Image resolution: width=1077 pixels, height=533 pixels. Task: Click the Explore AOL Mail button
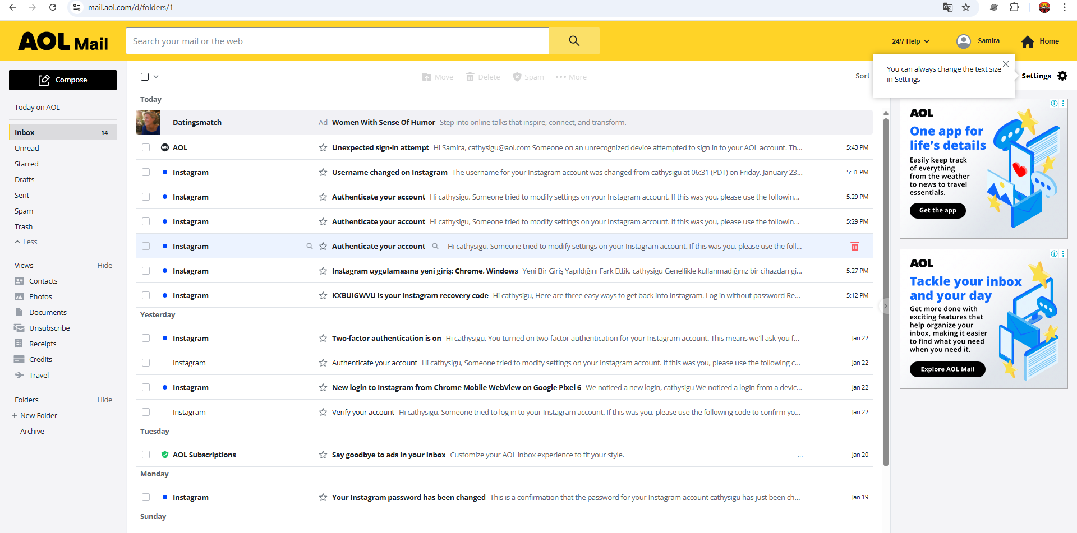[x=947, y=369]
